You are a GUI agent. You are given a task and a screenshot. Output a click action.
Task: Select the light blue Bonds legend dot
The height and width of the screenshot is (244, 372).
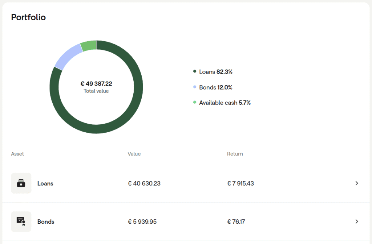[195, 87]
